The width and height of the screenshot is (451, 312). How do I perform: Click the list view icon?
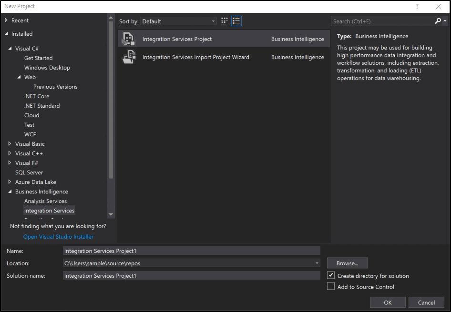point(236,21)
